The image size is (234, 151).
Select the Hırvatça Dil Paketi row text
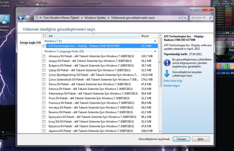tap(91, 107)
